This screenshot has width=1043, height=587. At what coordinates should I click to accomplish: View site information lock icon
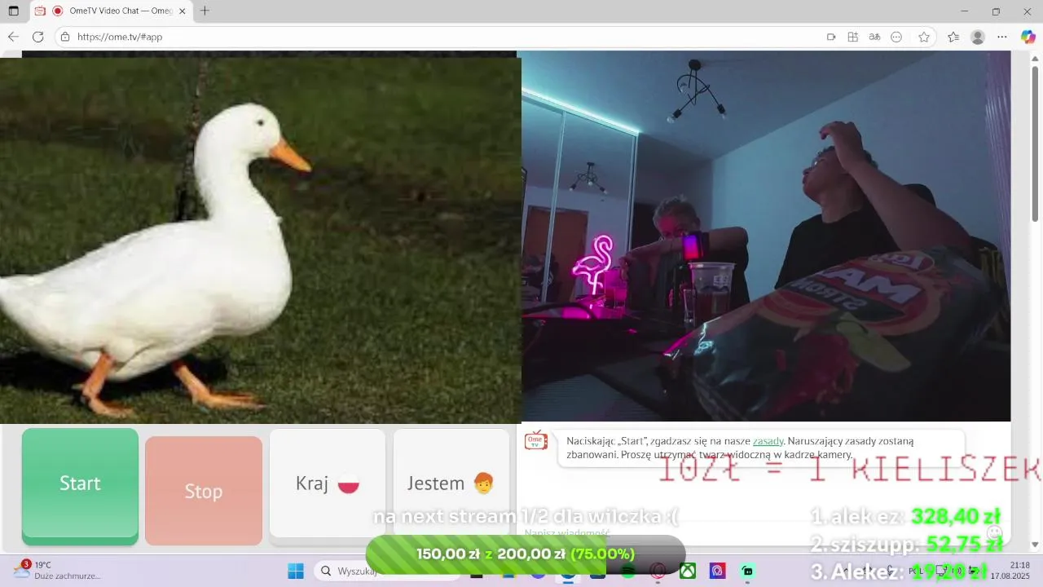click(x=65, y=37)
